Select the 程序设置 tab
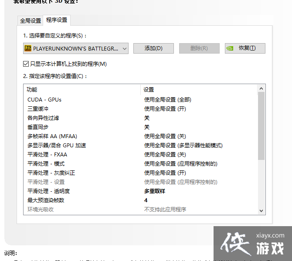This screenshot has width=292, height=261. (x=57, y=20)
